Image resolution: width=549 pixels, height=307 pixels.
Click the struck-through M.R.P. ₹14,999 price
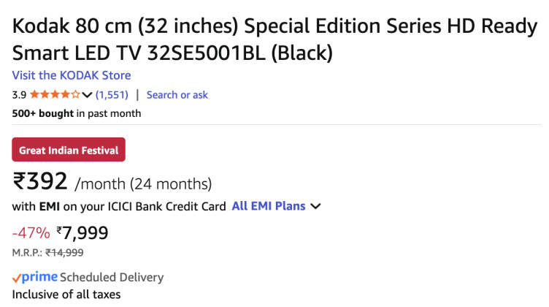[64, 253]
